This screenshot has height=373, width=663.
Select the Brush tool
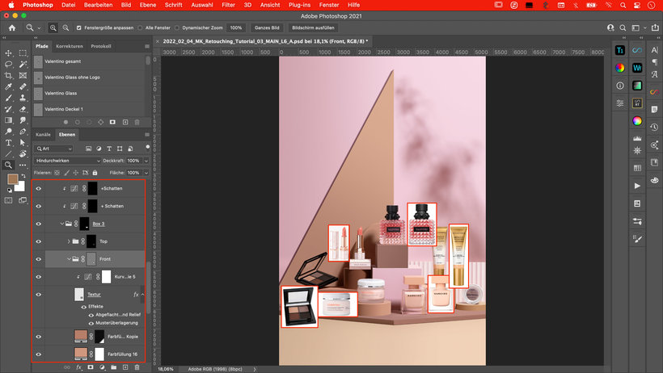(8, 98)
